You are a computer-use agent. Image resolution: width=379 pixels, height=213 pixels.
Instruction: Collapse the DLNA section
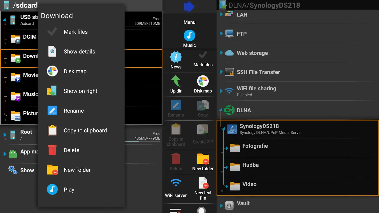click(220, 110)
